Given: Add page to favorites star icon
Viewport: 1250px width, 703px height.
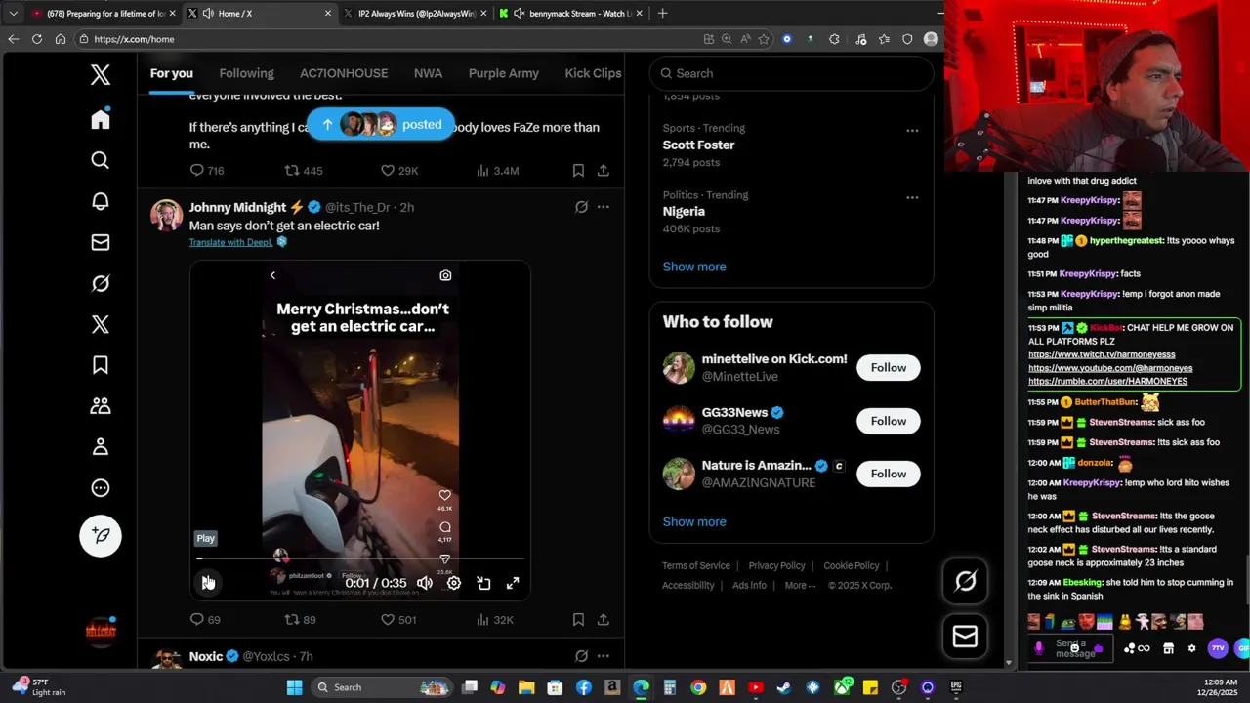Looking at the screenshot, I should tap(764, 39).
